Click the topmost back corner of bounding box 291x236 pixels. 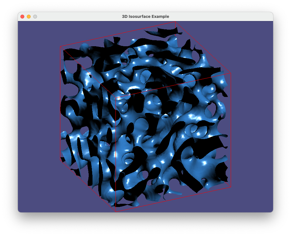[175, 22]
